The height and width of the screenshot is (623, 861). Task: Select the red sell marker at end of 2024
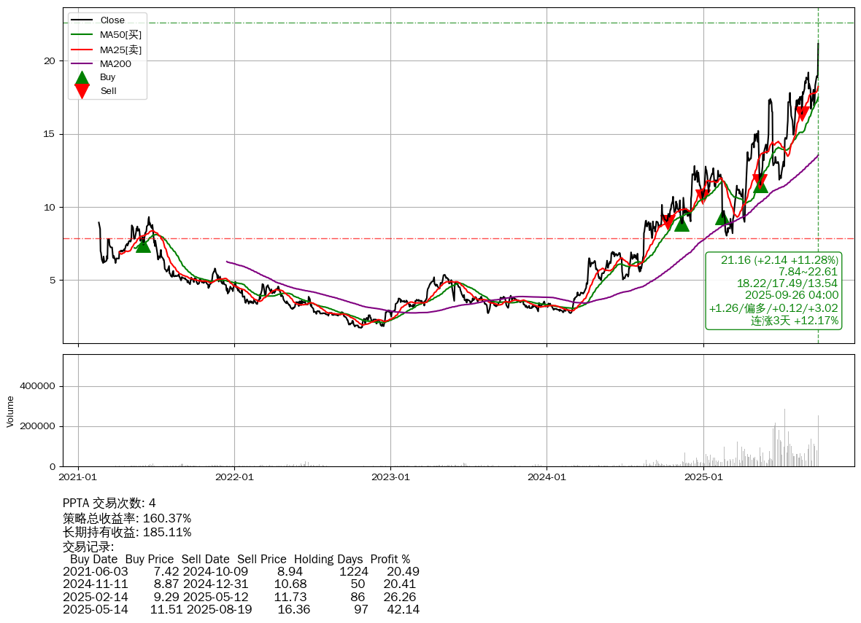[x=703, y=195]
